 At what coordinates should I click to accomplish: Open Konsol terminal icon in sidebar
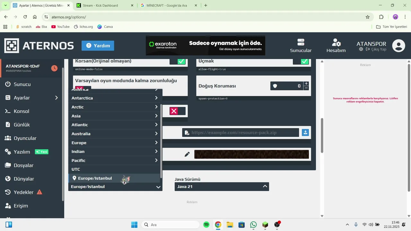tap(8, 111)
